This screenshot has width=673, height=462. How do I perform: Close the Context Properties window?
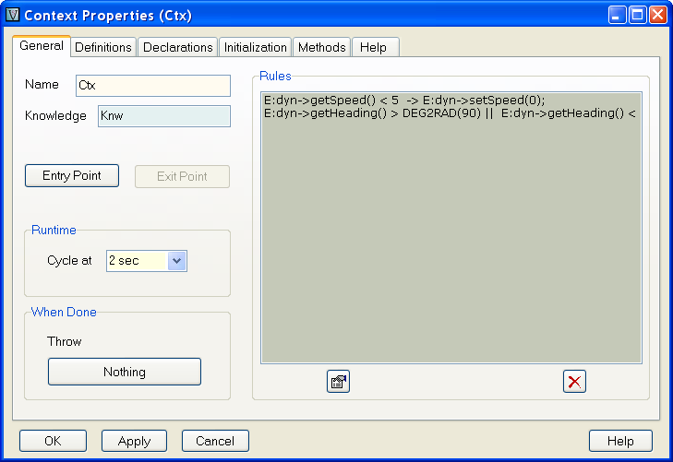(x=657, y=15)
